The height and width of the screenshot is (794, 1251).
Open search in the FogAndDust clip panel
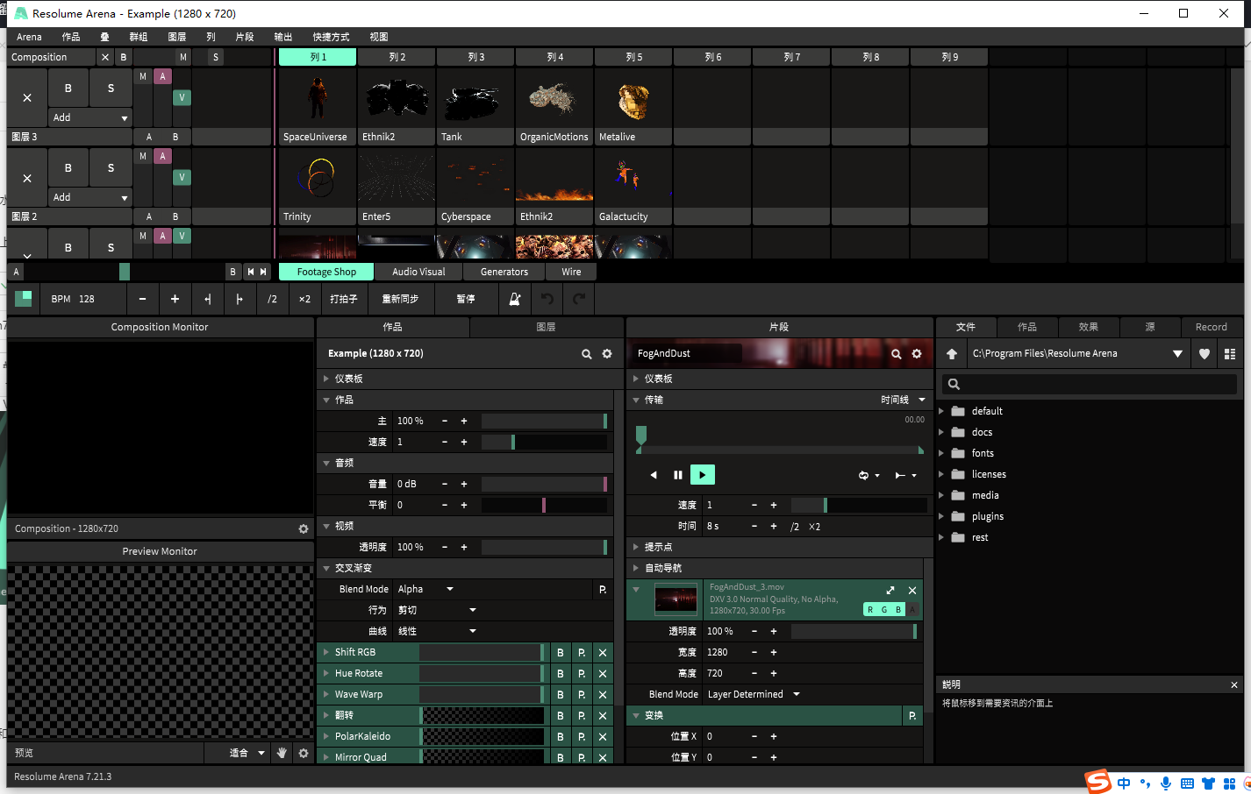pos(897,354)
